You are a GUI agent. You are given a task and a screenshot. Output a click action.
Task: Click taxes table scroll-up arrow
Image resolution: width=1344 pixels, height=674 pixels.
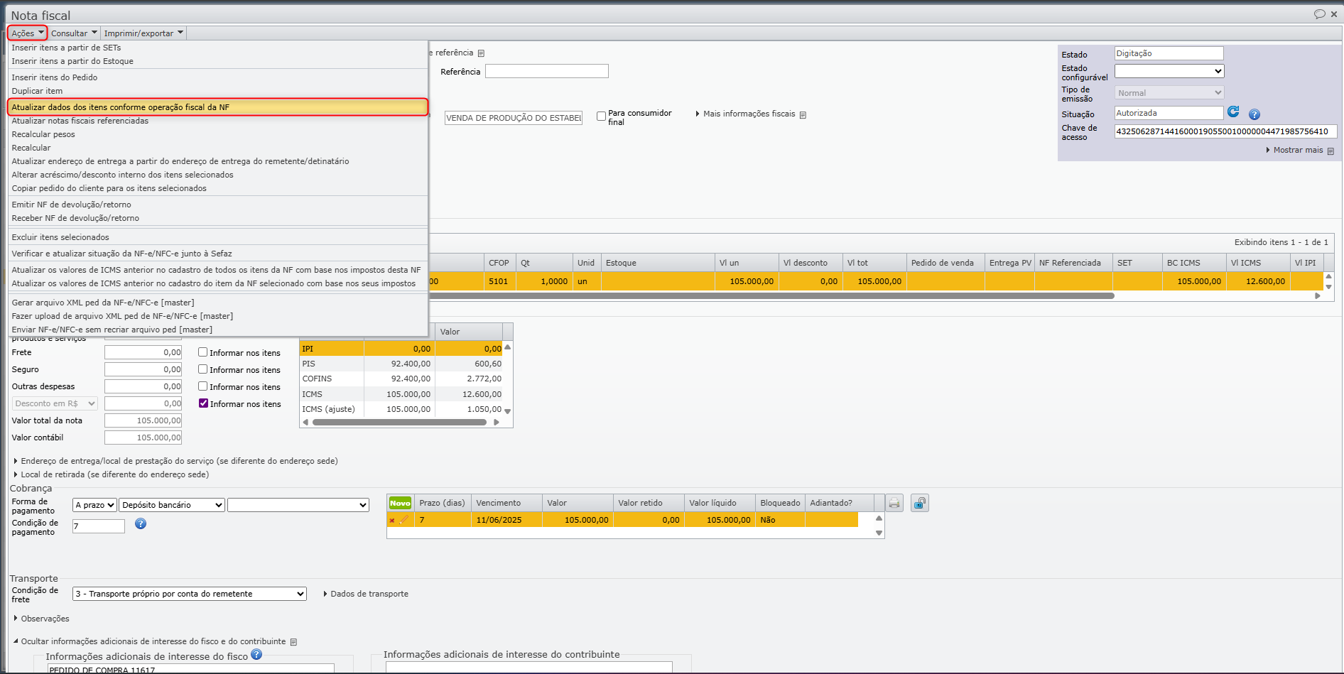(507, 347)
